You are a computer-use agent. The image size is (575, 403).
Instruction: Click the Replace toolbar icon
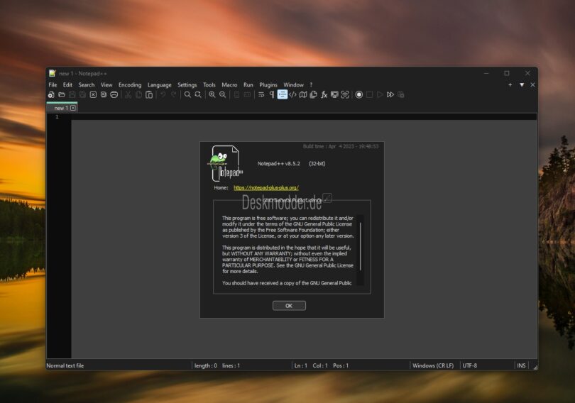pos(198,94)
